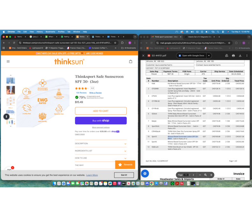Bookmark the Gmail page star icon
Viewport: 252px width, 217px height.
(229, 43)
